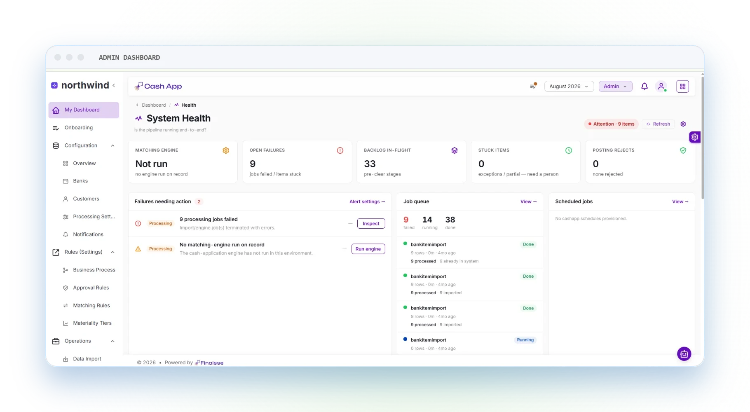The width and height of the screenshot is (750, 412).
Task: Go to My Dashboard
Action: pyautogui.click(x=84, y=110)
